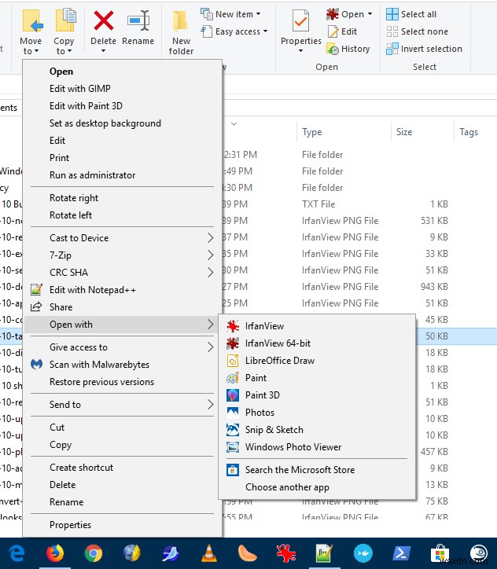Click the Copy to icon
This screenshot has width=497, height=569.
click(x=65, y=20)
